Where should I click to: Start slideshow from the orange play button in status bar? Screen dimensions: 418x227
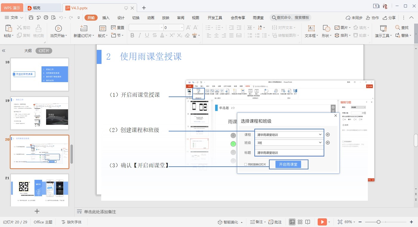click(x=322, y=222)
